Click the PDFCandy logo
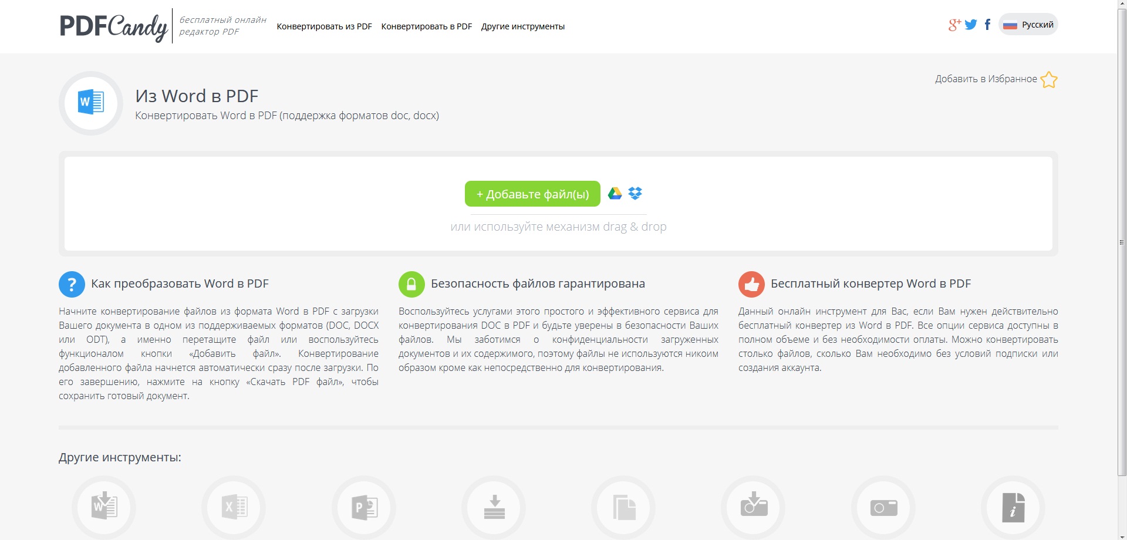Screen dimensions: 1127x540 (114, 26)
